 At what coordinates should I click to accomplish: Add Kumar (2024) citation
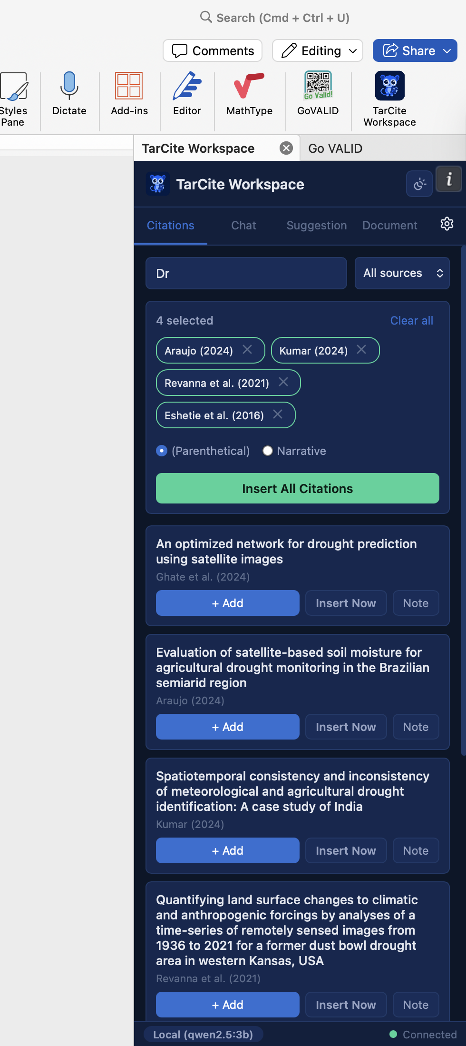pos(228,850)
